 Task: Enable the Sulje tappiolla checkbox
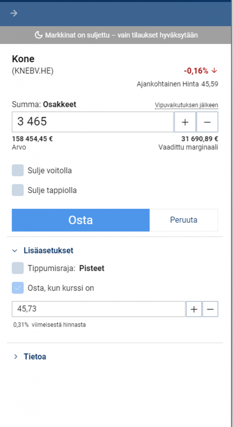18,190
